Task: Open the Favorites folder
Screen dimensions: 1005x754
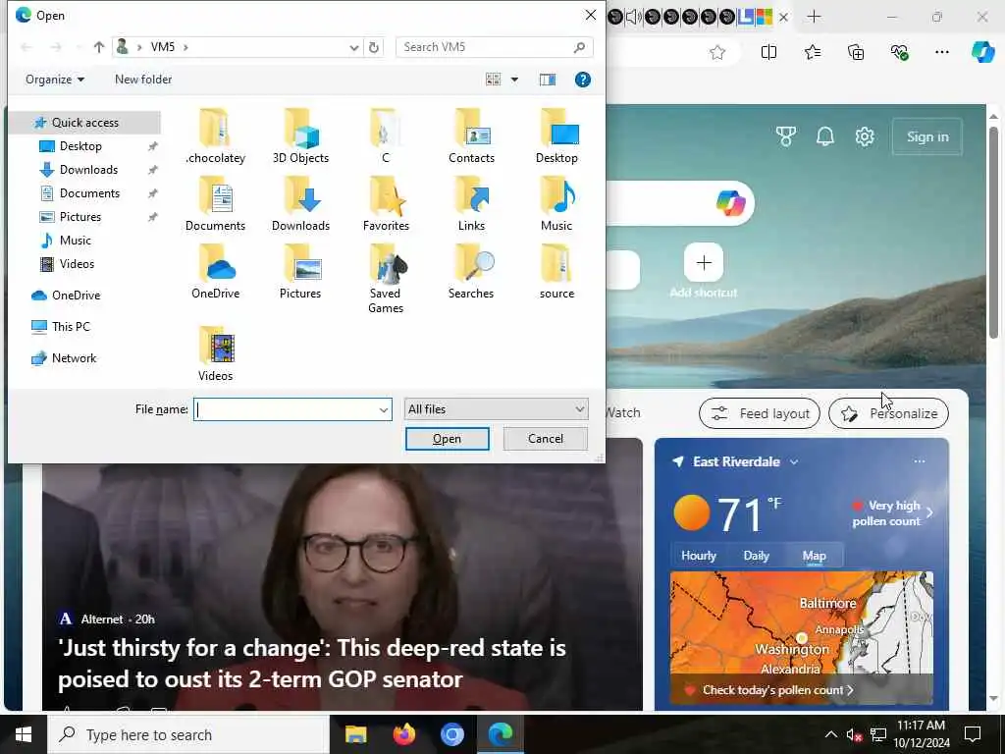Action: point(386,204)
